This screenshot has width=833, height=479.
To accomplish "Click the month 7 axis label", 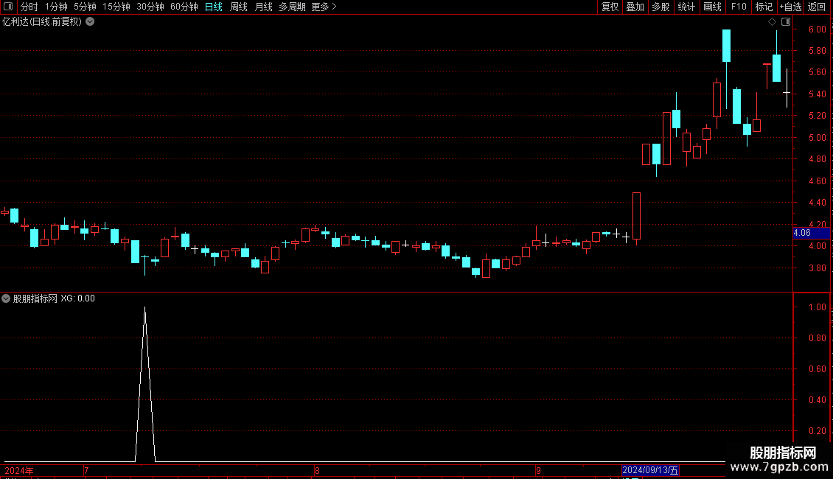I will (x=86, y=470).
